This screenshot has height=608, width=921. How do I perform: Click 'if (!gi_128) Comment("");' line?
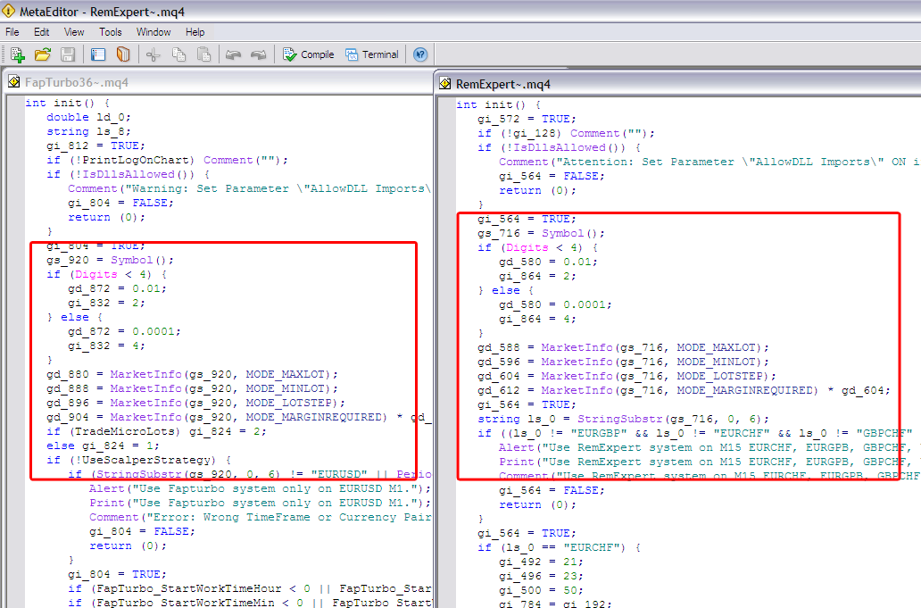pos(566,133)
